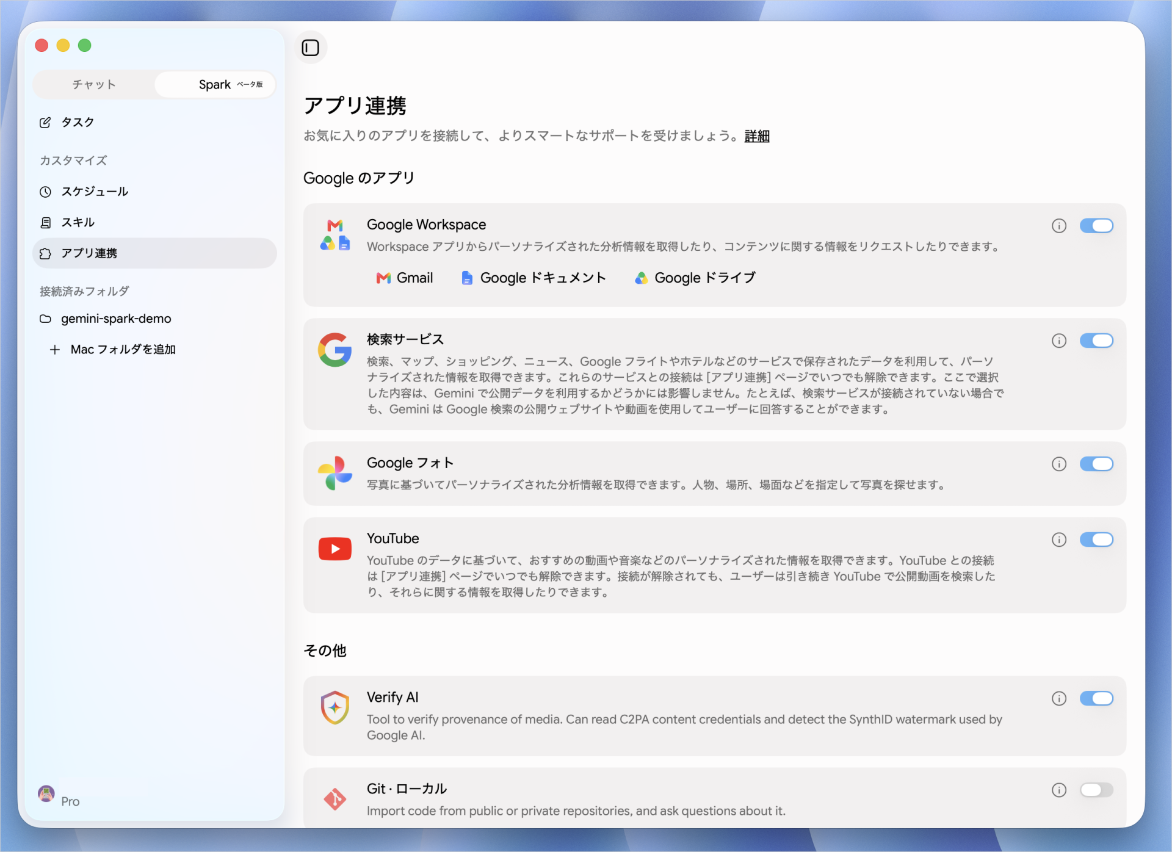This screenshot has width=1172, height=852.
Task: Click the Verify AI shield icon
Action: pyautogui.click(x=335, y=707)
